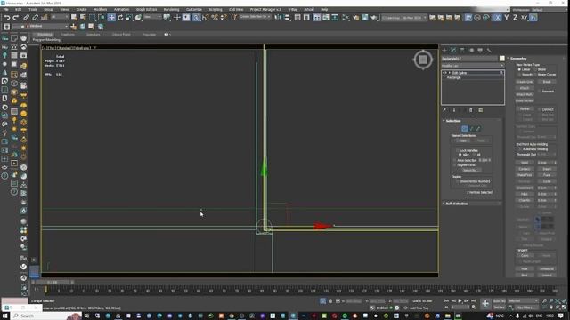This screenshot has height=320, width=570.
Task: Open the Modifier List dropdown
Action: click(x=473, y=66)
